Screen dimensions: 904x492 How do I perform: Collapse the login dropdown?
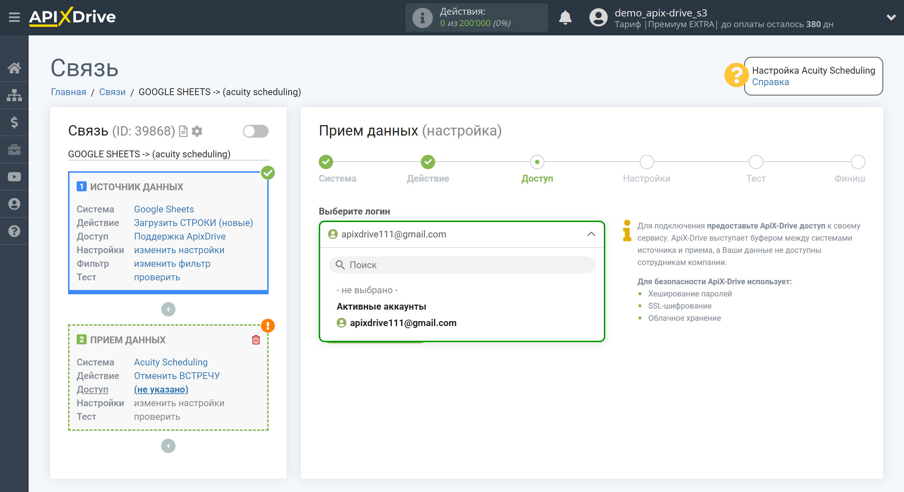point(591,234)
